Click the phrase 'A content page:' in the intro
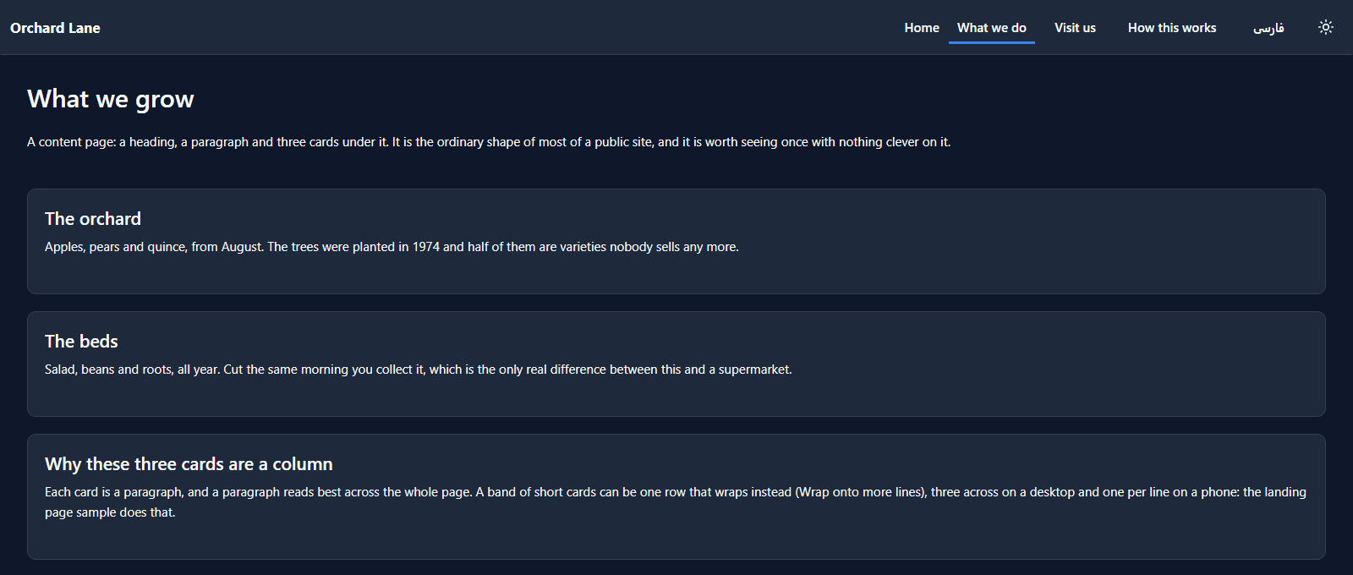1353x575 pixels. tap(71, 142)
